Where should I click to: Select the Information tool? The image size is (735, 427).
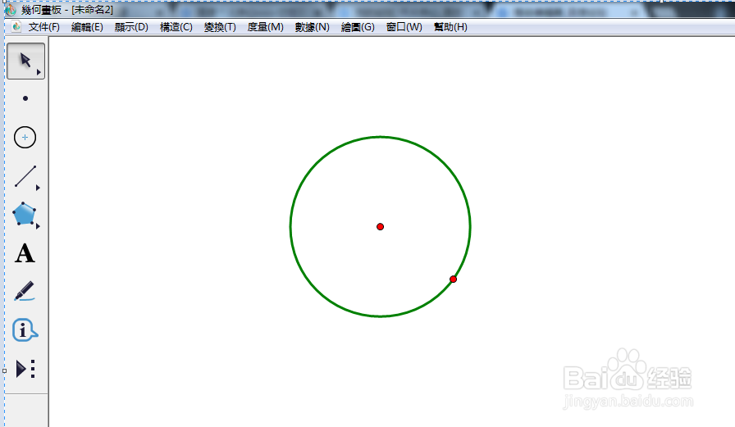[25, 330]
